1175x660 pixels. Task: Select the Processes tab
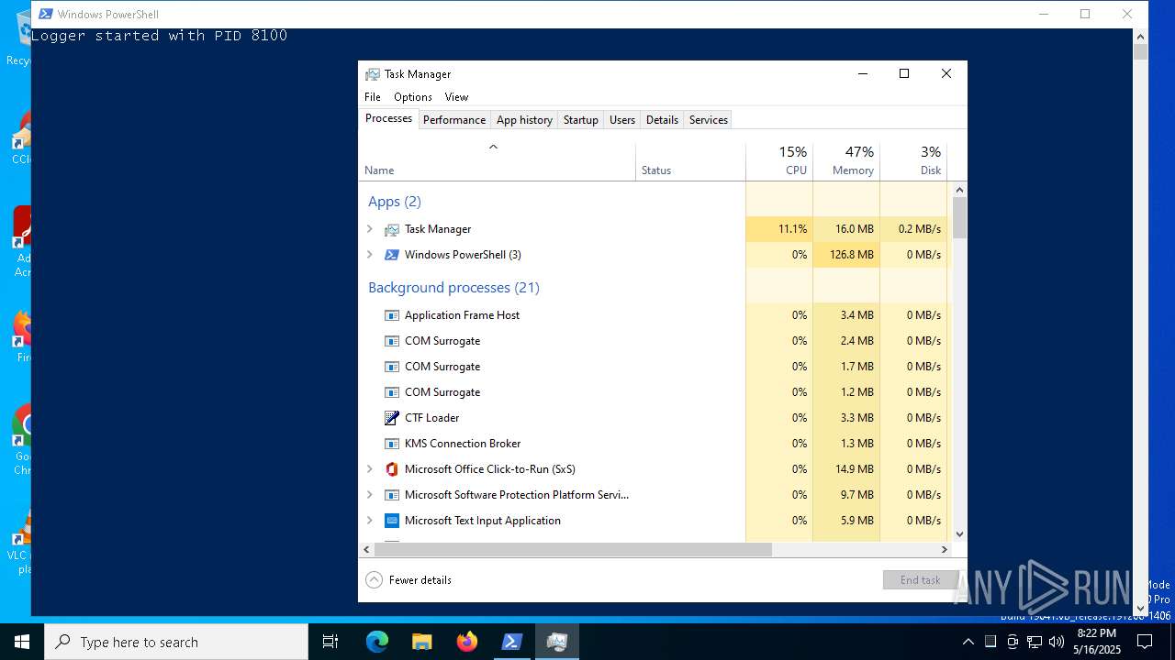tap(388, 118)
